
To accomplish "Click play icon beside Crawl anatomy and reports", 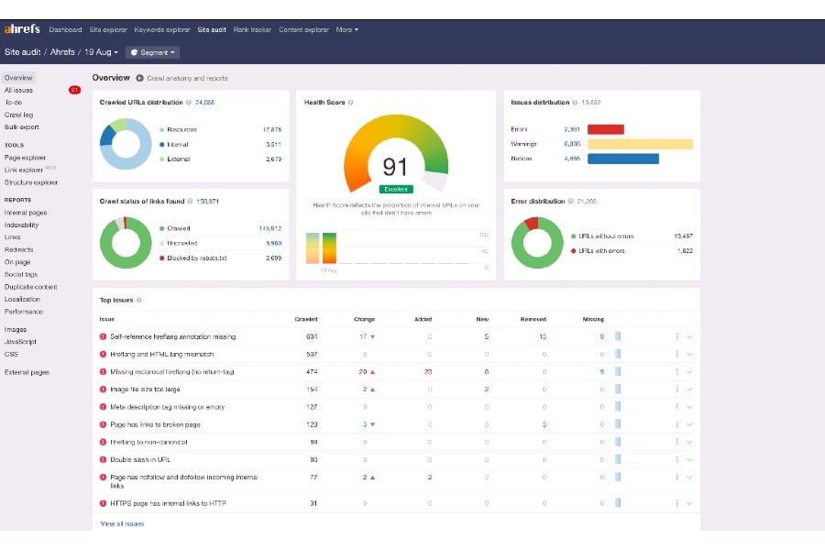I will 139,78.
